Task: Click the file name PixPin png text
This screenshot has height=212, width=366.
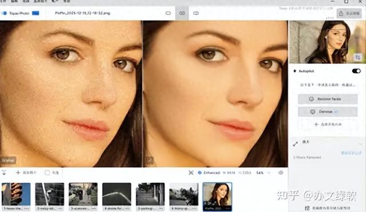Action: (82, 13)
